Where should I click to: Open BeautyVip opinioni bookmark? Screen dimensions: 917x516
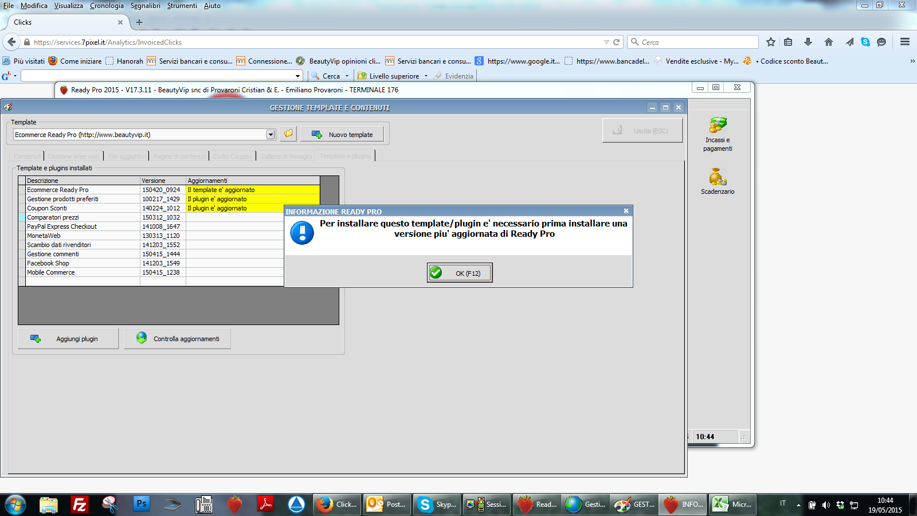(x=339, y=61)
